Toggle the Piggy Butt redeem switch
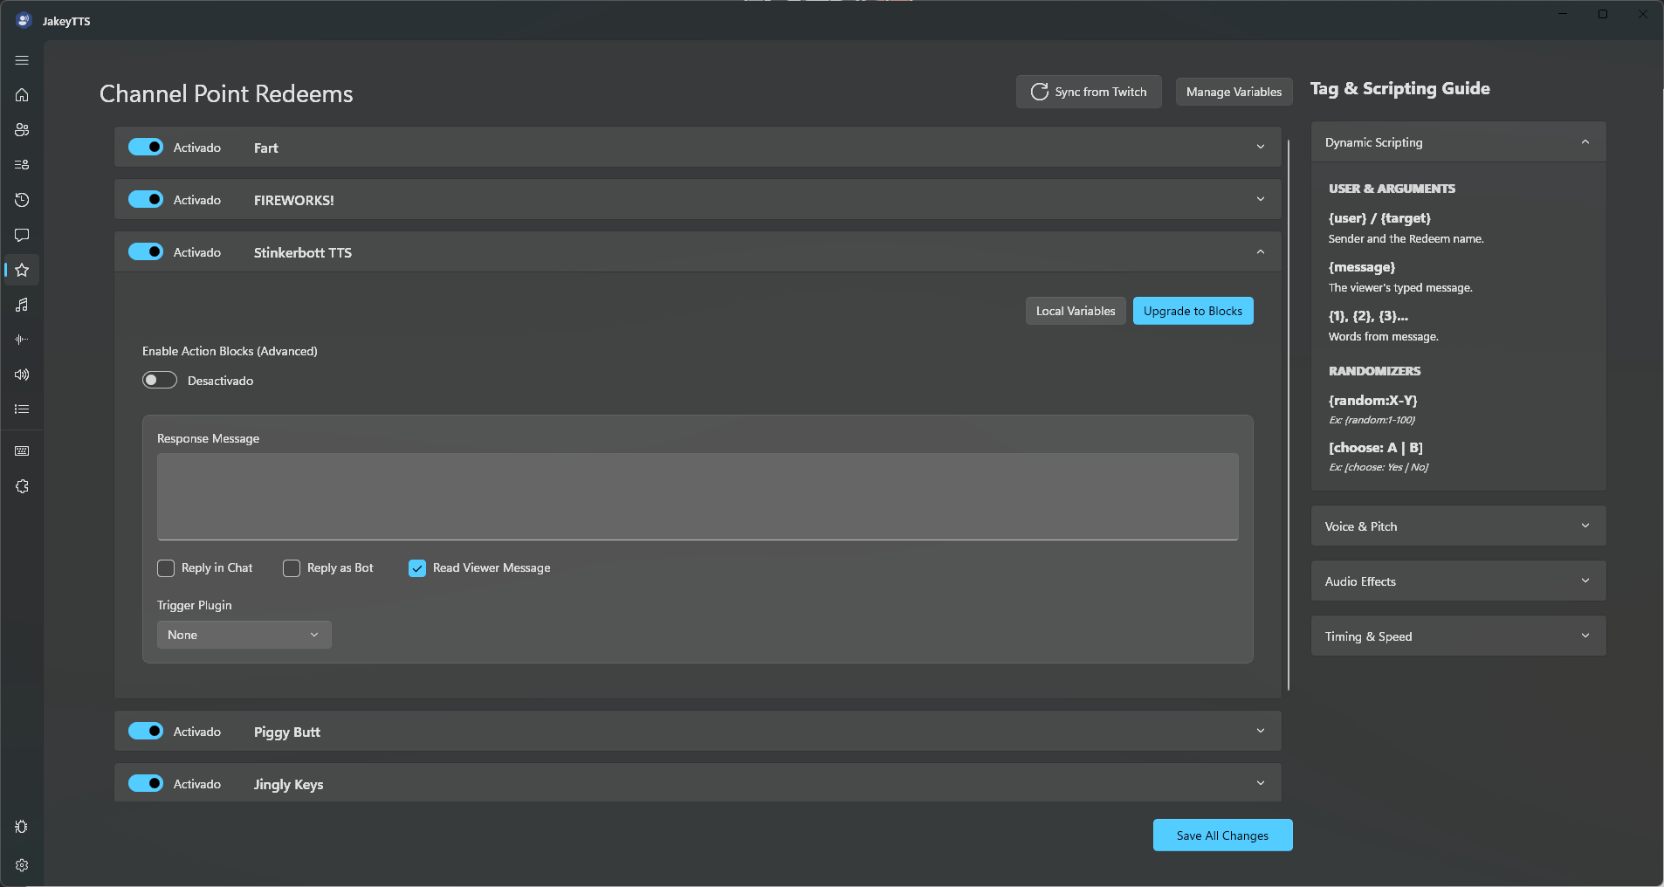Image resolution: width=1664 pixels, height=887 pixels. (146, 731)
